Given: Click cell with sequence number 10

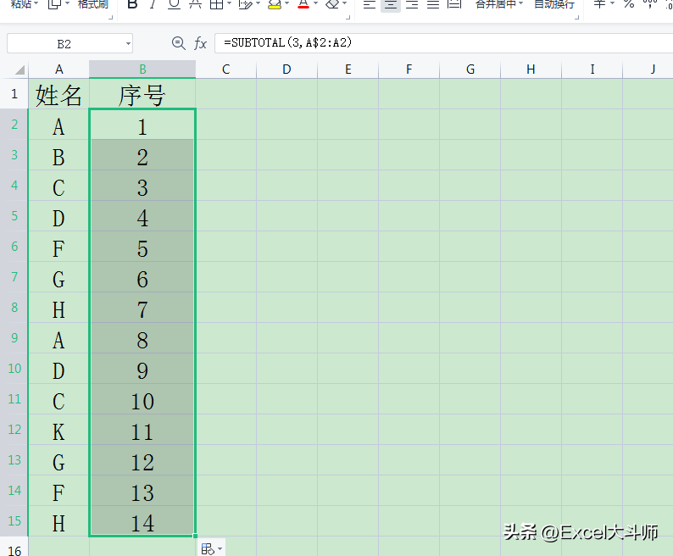Looking at the screenshot, I should point(142,399).
